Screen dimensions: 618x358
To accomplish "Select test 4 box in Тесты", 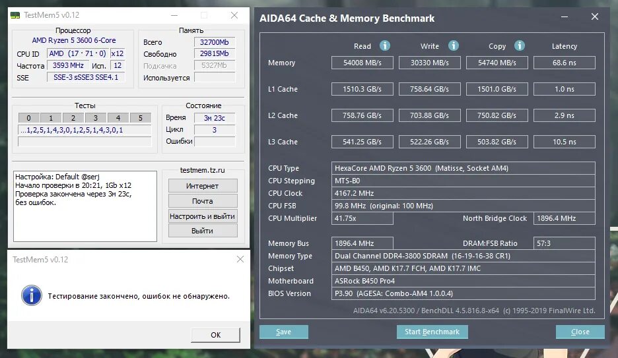I will pos(118,118).
